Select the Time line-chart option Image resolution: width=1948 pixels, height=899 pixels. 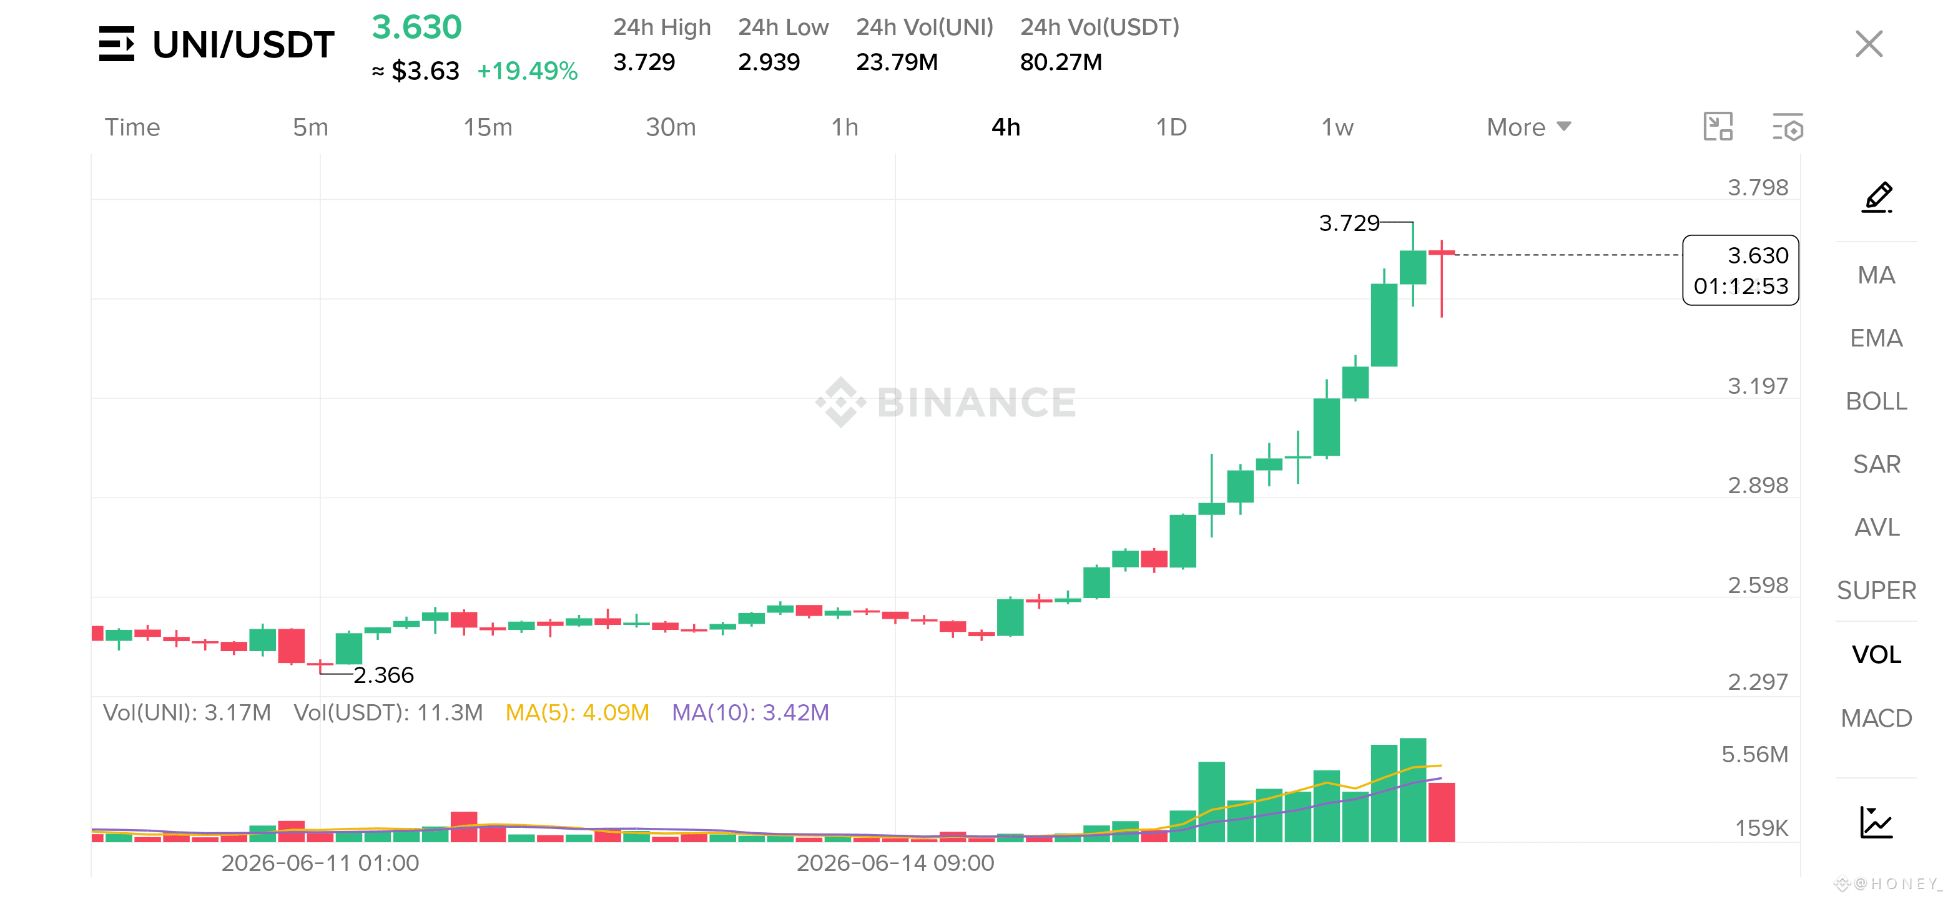[x=132, y=127]
